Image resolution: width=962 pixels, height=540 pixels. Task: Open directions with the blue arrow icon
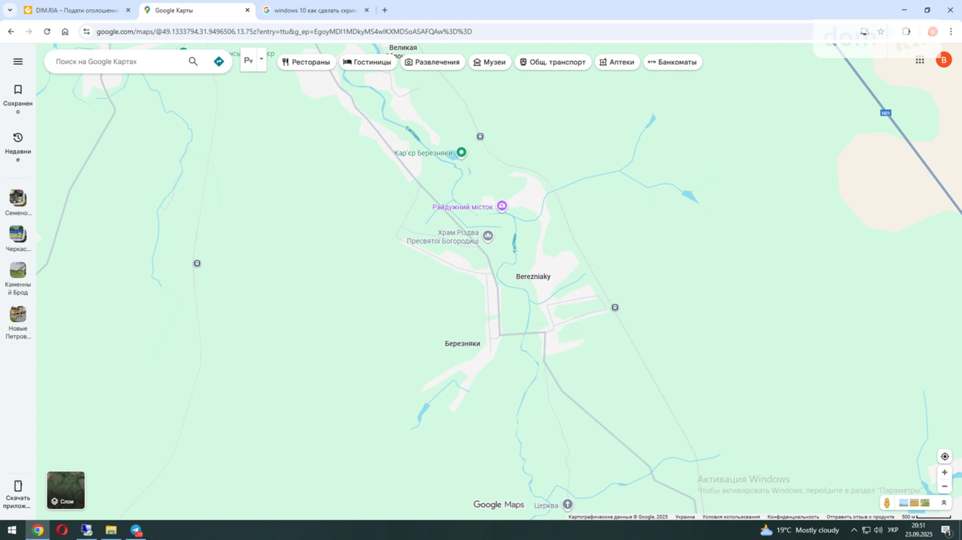(219, 61)
